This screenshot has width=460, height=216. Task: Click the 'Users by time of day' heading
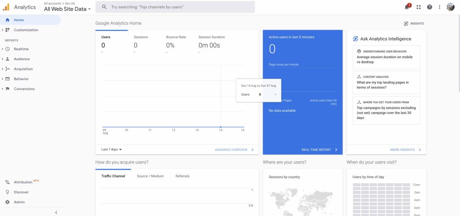coord(368,177)
